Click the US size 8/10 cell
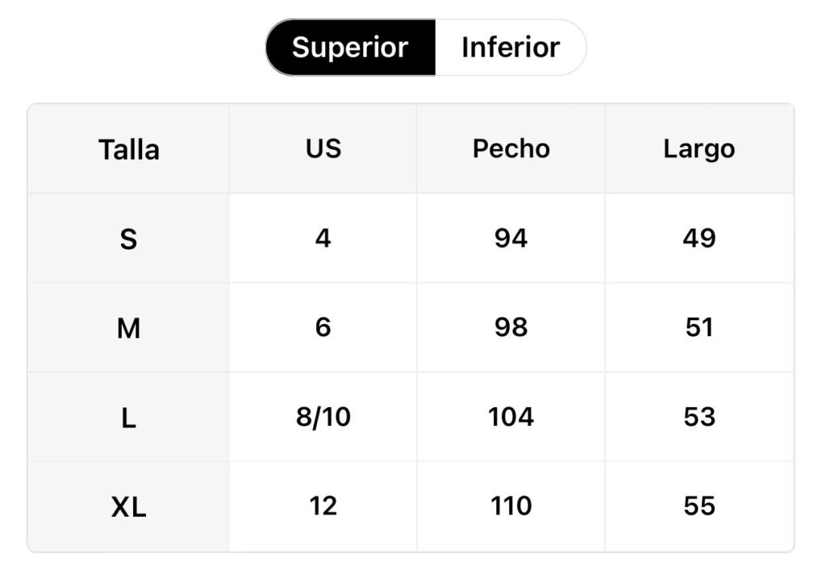 323,417
